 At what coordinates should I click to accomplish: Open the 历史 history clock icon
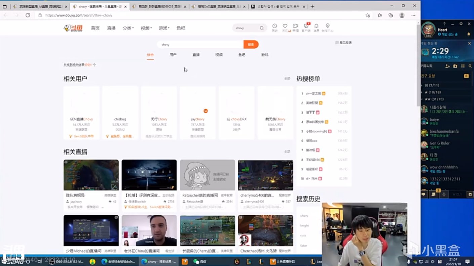(x=275, y=26)
